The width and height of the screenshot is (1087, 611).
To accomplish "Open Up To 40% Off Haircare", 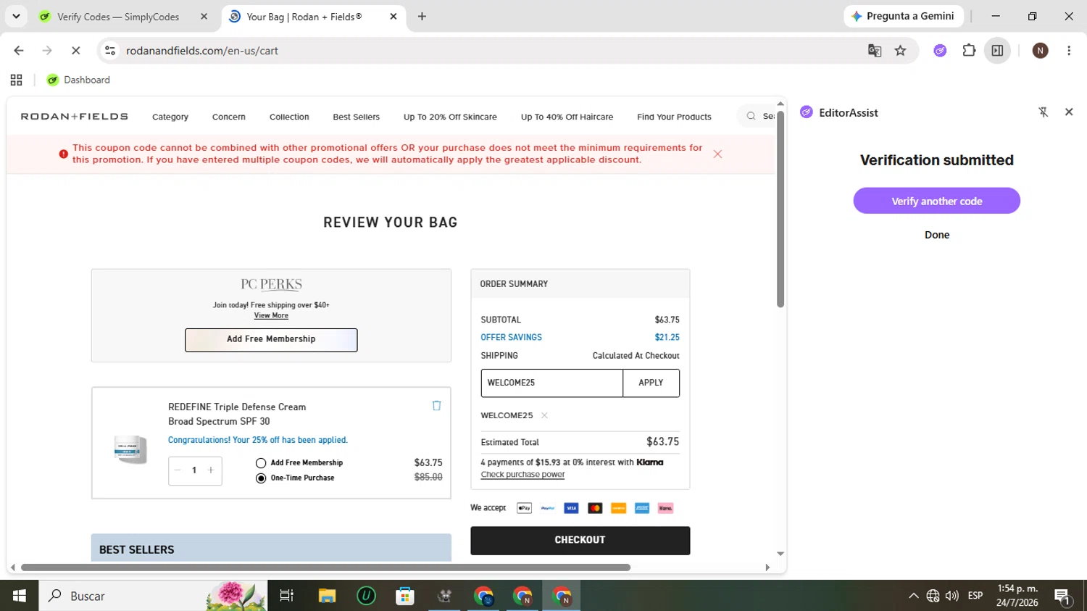I will coord(567,117).
